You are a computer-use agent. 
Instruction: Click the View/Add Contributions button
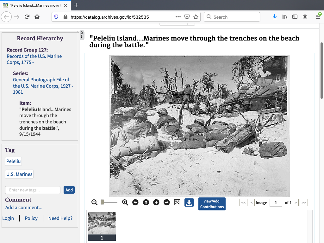click(x=212, y=204)
